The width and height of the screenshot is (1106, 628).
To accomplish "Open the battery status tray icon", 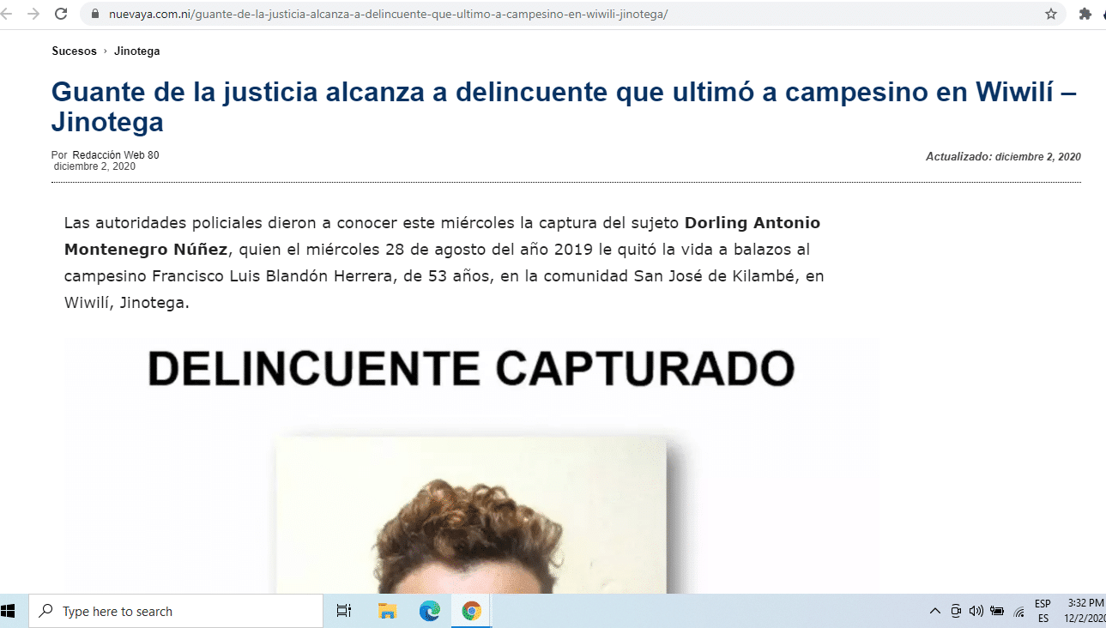I will tap(997, 612).
